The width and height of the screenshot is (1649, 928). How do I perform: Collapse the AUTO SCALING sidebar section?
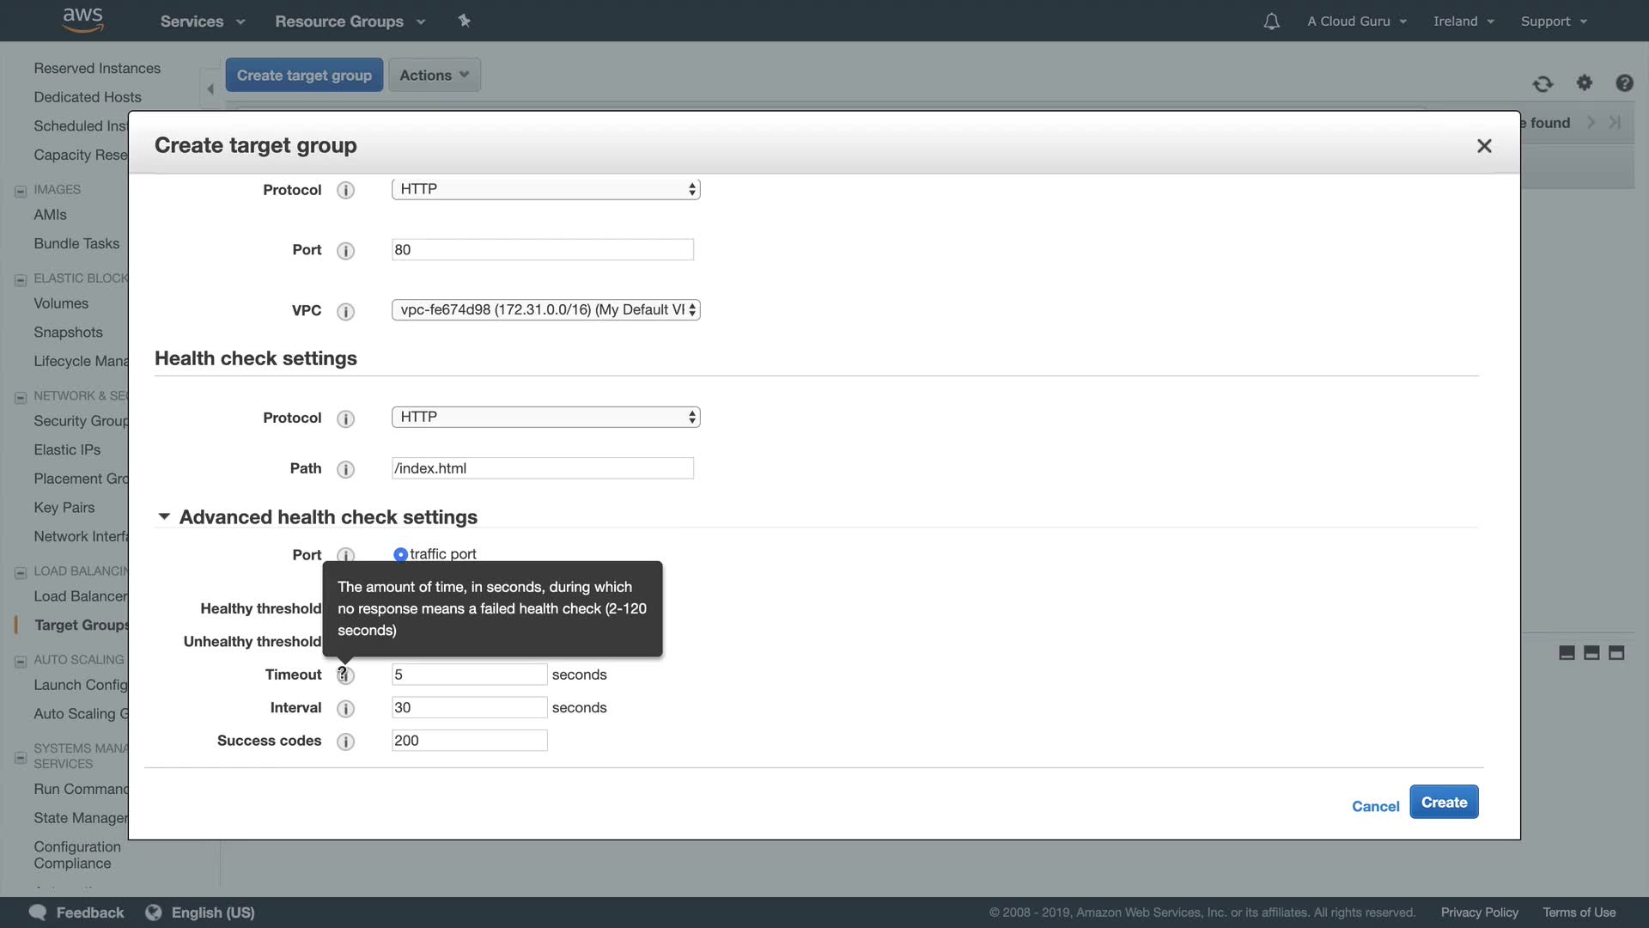pyautogui.click(x=21, y=661)
